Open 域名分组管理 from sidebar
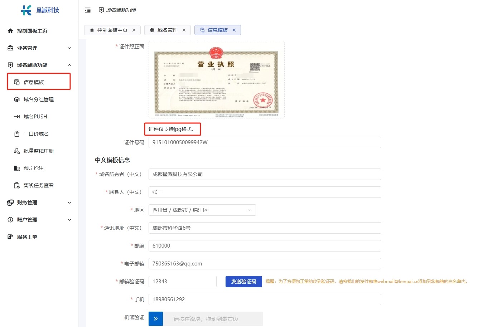This screenshot has height=327, width=498. pyautogui.click(x=38, y=99)
